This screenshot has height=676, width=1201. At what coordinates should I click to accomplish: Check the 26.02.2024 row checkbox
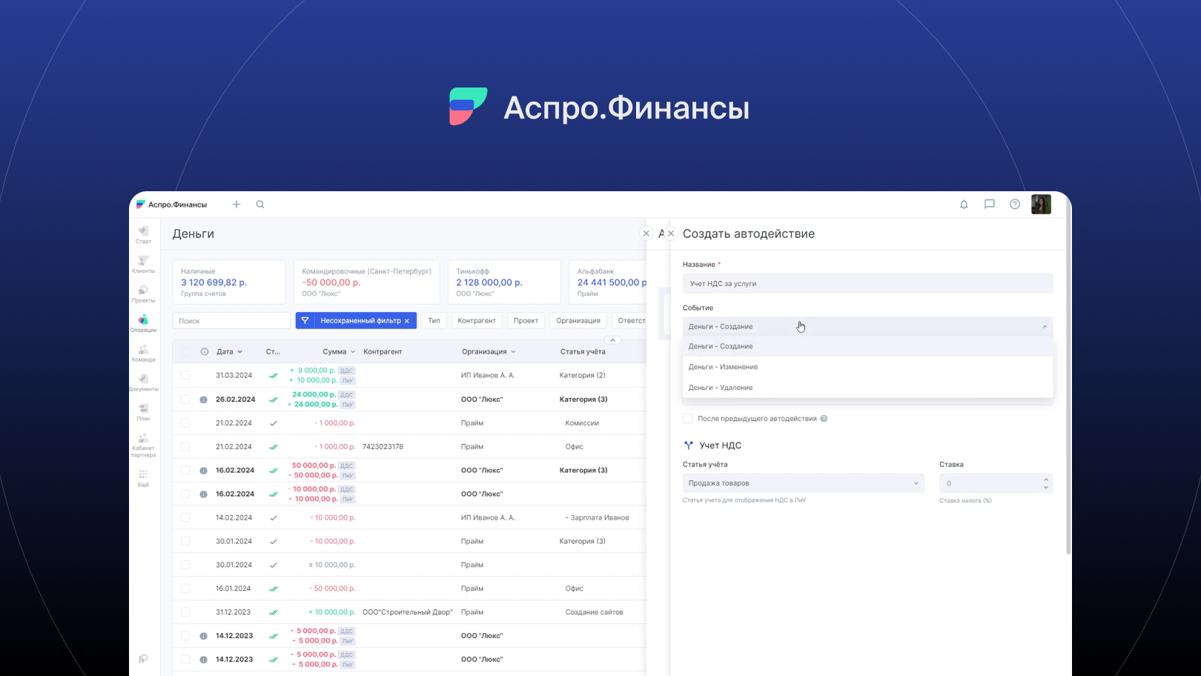[185, 400]
